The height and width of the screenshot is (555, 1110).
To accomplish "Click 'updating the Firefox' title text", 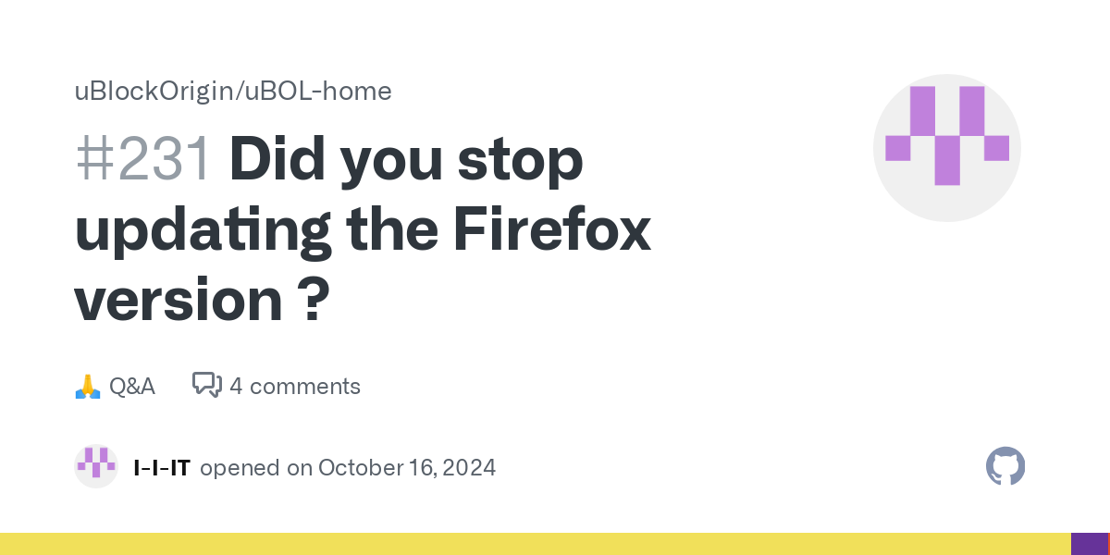I will (x=363, y=231).
